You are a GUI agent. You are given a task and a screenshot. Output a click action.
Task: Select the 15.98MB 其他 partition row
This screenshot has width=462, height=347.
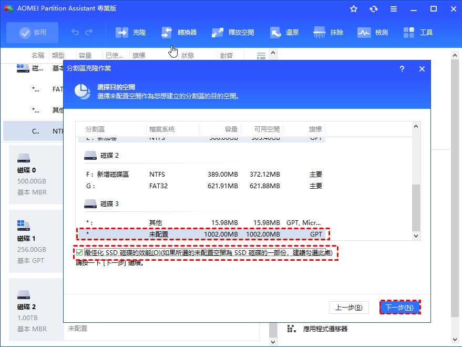point(202,223)
